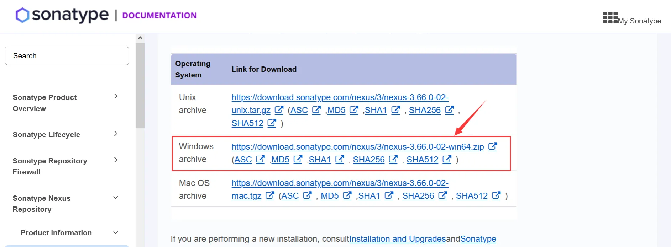Click the sidebar scrollbar thumb

140,86
